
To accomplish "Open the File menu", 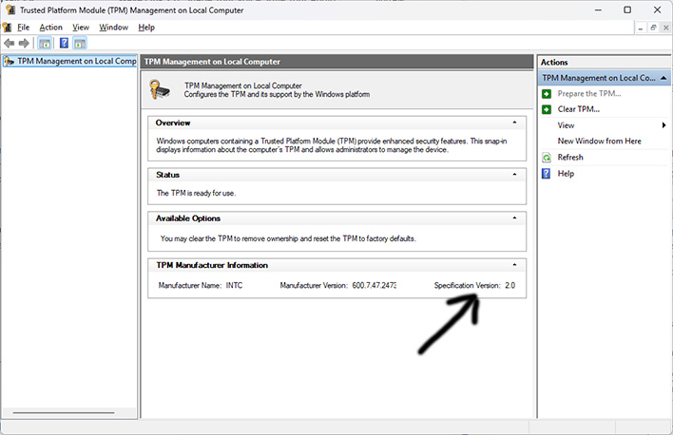I will (23, 28).
